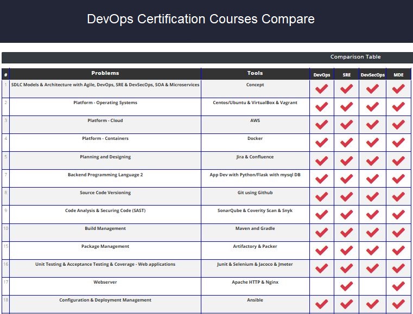The image size is (413, 314).
Task: Click the MDE column header
Action: click(398, 75)
